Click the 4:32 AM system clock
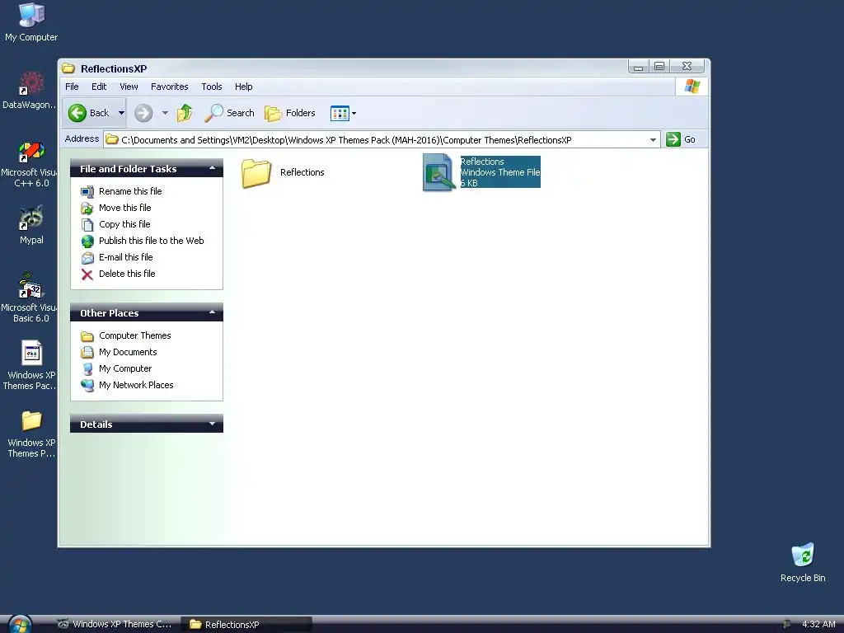This screenshot has height=633, width=844. [818, 625]
